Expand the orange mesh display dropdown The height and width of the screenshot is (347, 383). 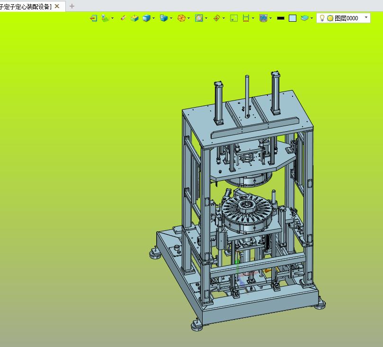pyautogui.click(x=188, y=18)
